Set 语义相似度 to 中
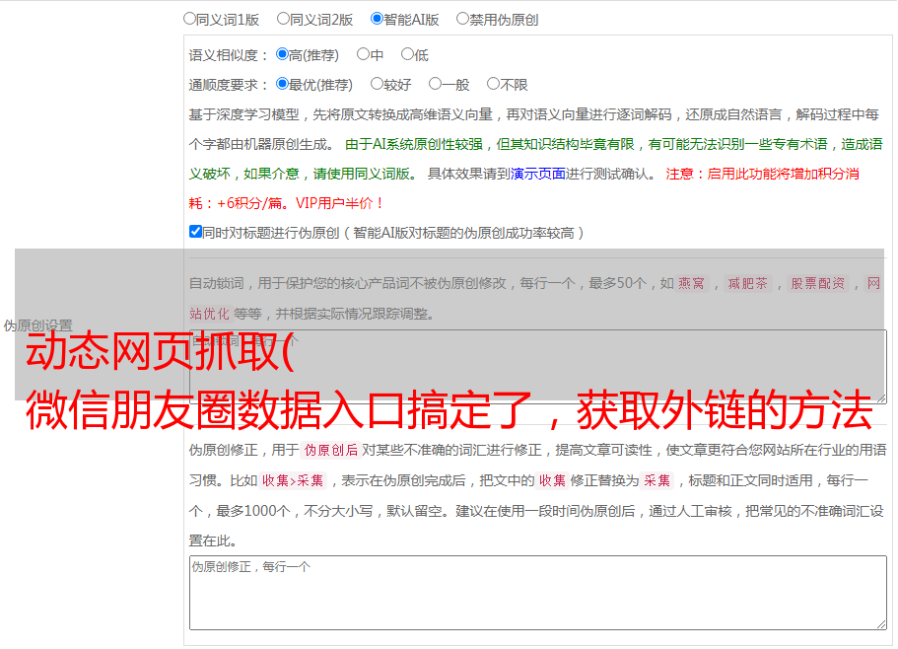 [x=363, y=55]
